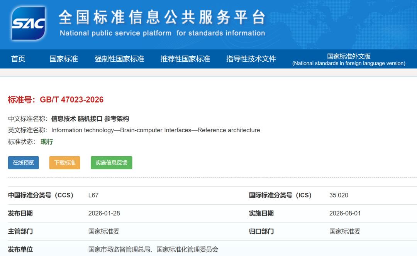Click the 实施日期 value 2026-08-01

(x=345, y=213)
